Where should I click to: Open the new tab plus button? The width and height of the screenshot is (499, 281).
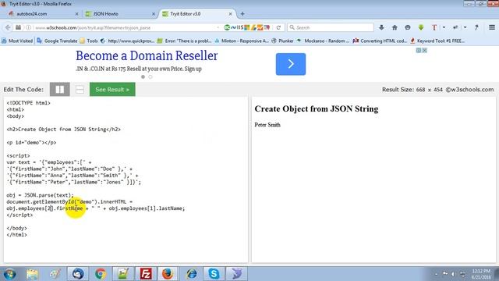click(242, 14)
